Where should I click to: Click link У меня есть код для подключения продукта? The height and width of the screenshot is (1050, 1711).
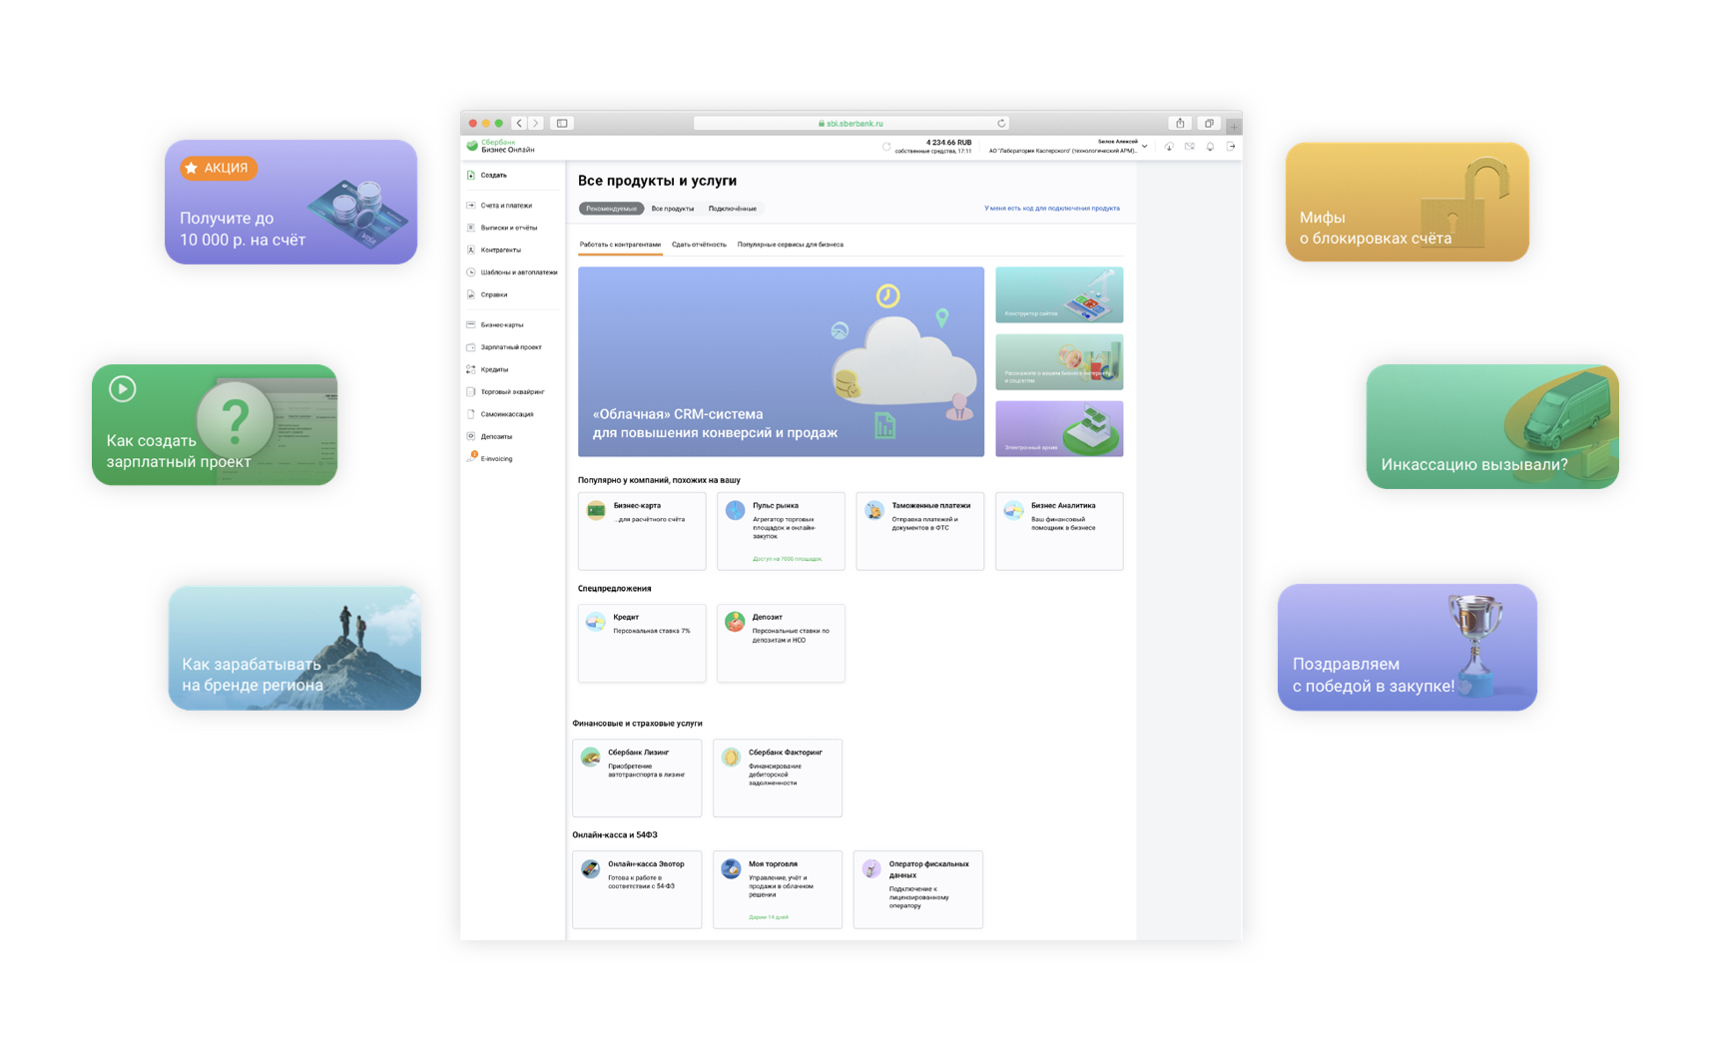[x=1052, y=209]
